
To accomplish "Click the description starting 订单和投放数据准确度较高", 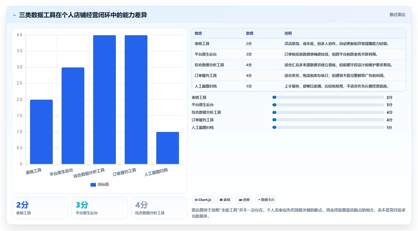I will (x=331, y=54).
